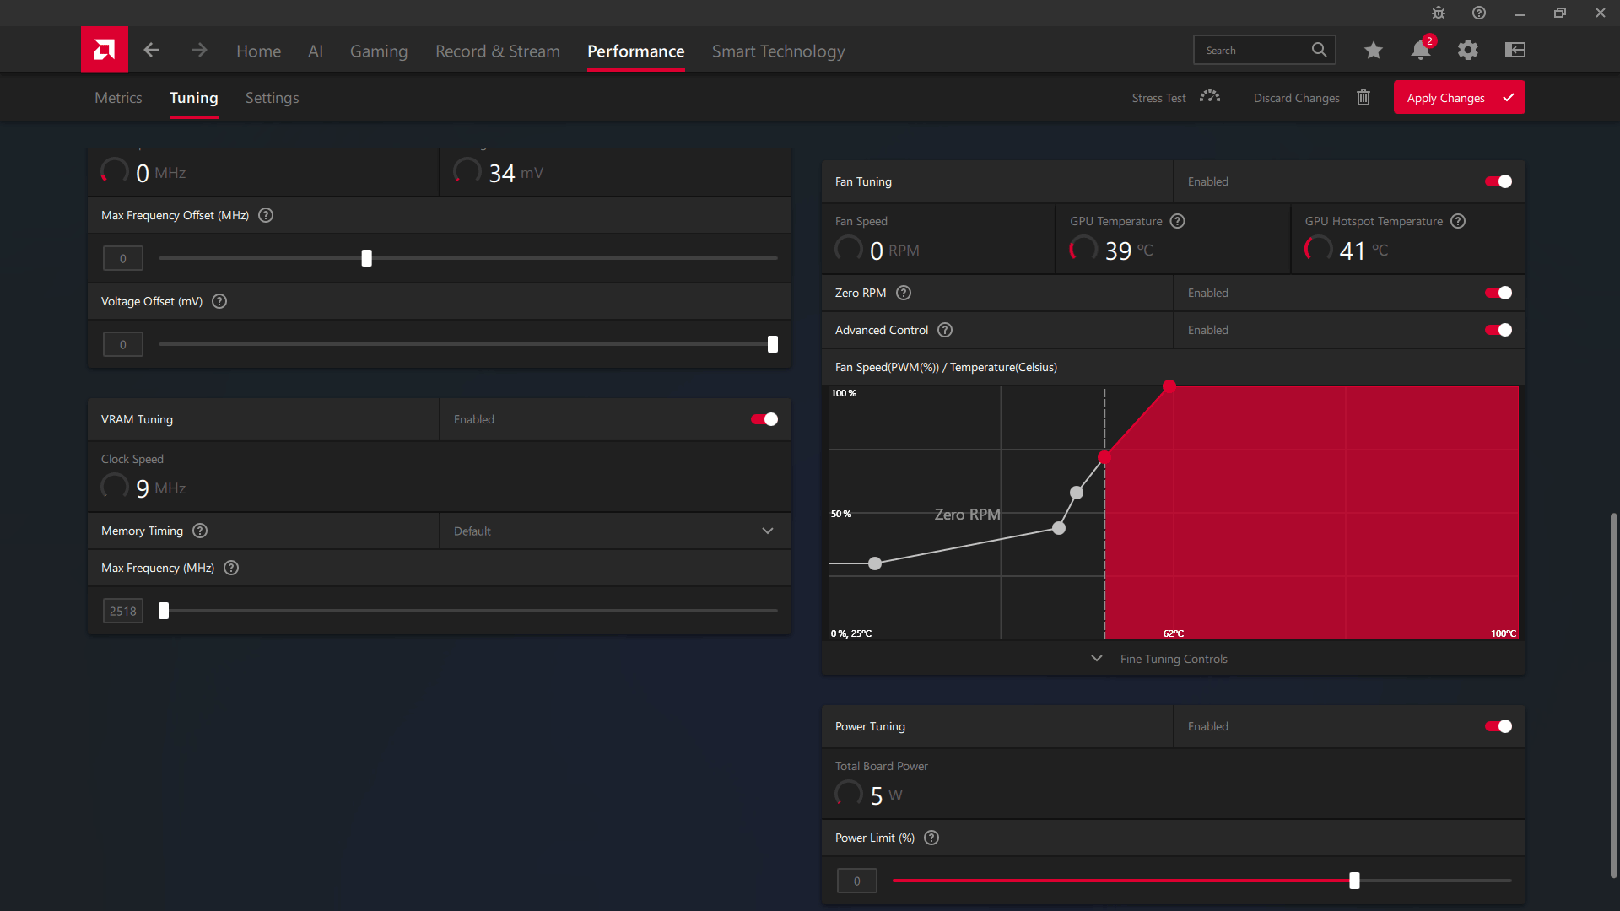Toggle the sidebar panel icon
1620x911 pixels.
coord(1515,50)
